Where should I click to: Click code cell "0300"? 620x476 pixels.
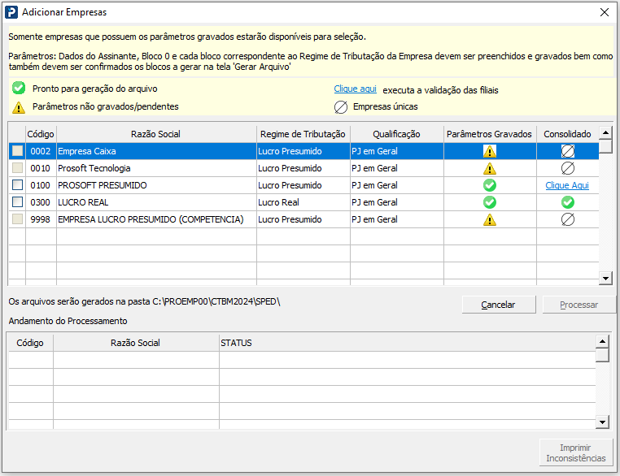[41, 202]
